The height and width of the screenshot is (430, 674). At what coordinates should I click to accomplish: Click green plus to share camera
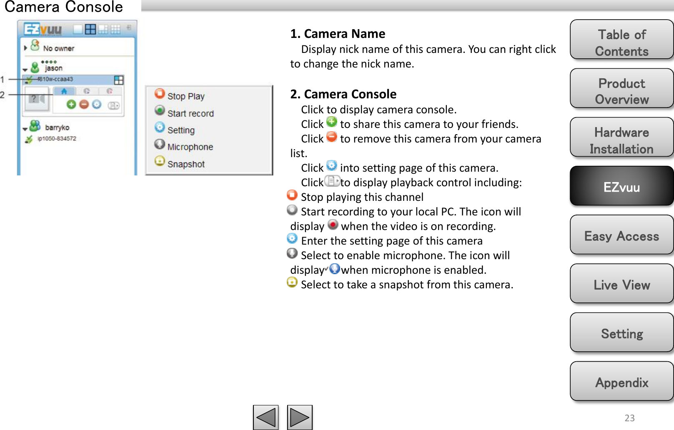pyautogui.click(x=71, y=104)
